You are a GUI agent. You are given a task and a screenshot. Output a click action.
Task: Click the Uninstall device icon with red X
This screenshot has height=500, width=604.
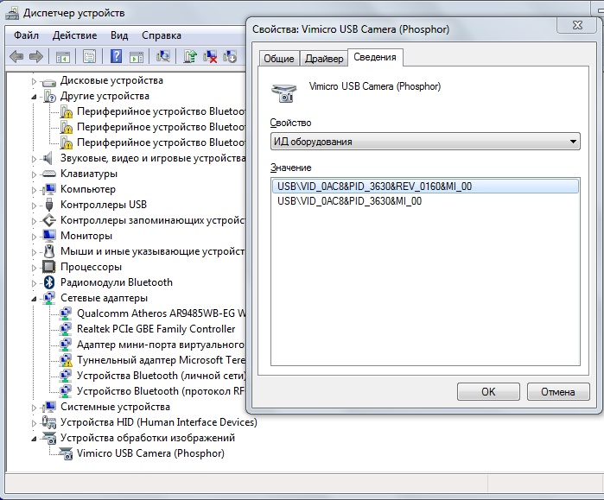coord(210,57)
